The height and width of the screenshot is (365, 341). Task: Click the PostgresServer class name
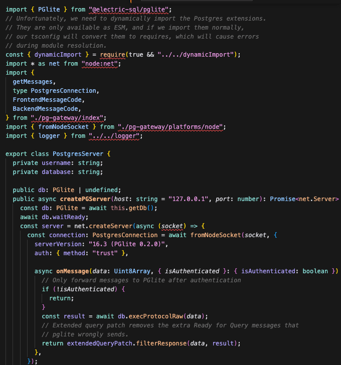[x=78, y=154]
